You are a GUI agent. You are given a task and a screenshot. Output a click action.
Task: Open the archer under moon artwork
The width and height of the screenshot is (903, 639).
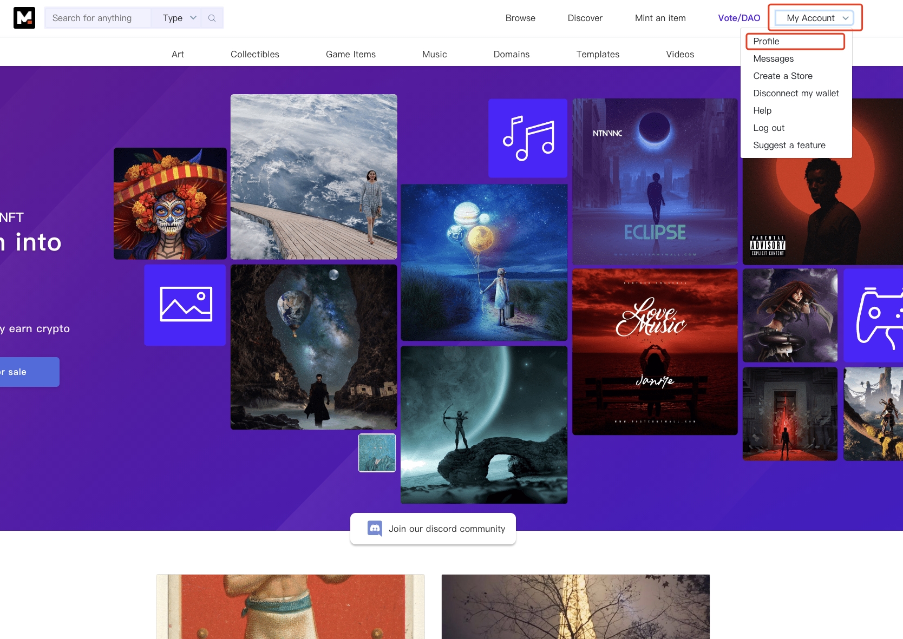click(x=484, y=425)
